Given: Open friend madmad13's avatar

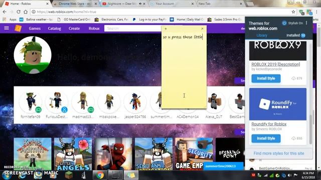Looking at the screenshot, I should pyautogui.click(x=83, y=101).
